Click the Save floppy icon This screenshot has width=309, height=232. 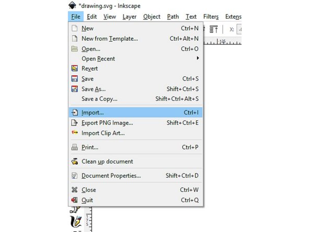click(75, 79)
